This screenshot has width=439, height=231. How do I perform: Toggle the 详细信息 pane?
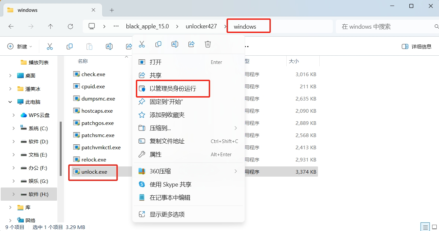417,46
